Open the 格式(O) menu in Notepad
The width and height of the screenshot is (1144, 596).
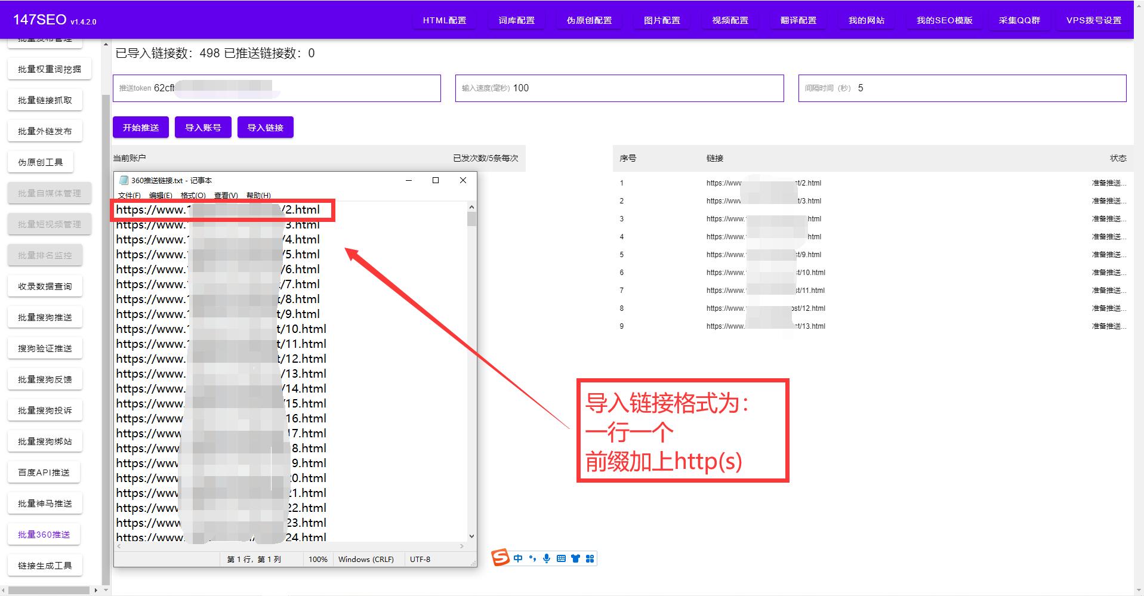coord(192,195)
